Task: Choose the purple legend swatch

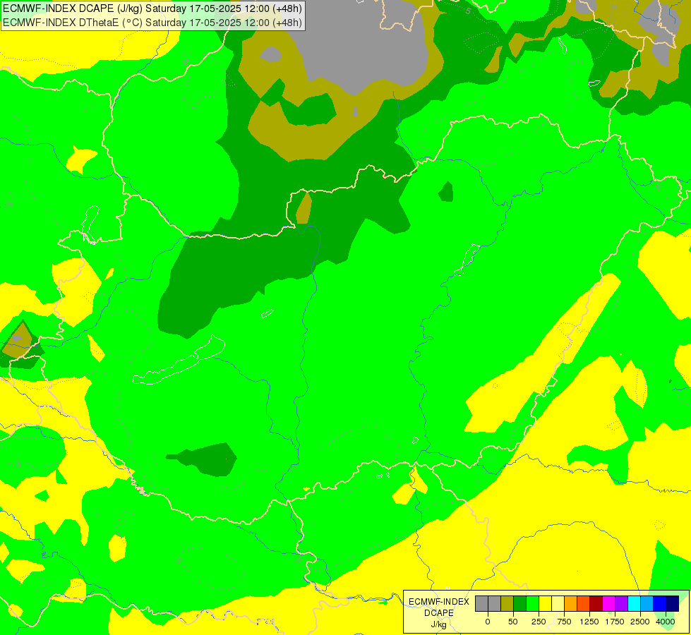Action: [621, 603]
